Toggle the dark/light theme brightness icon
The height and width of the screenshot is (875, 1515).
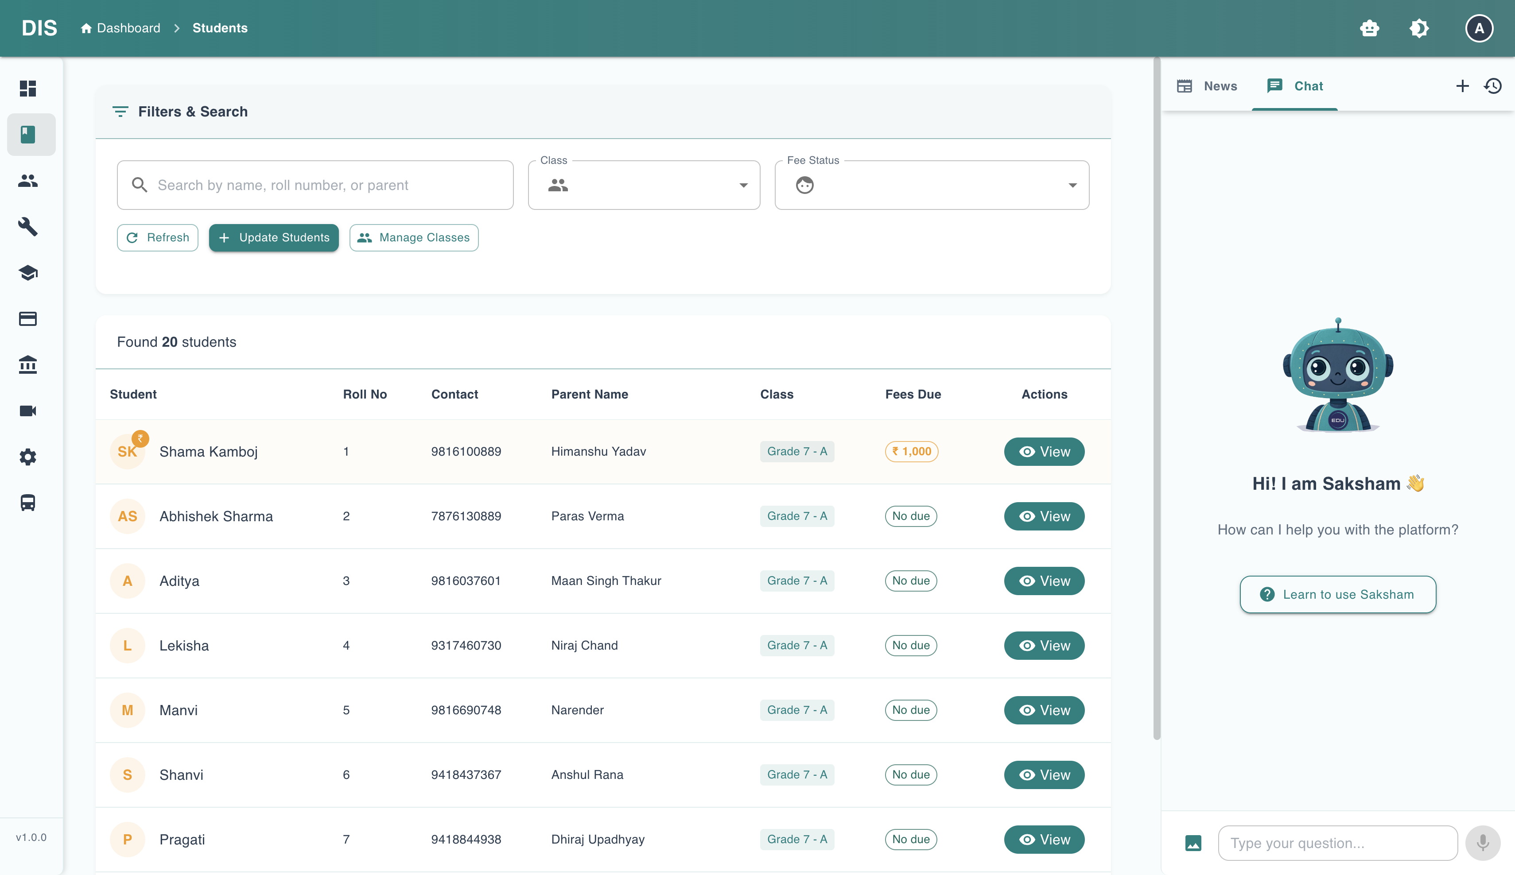click(1419, 28)
